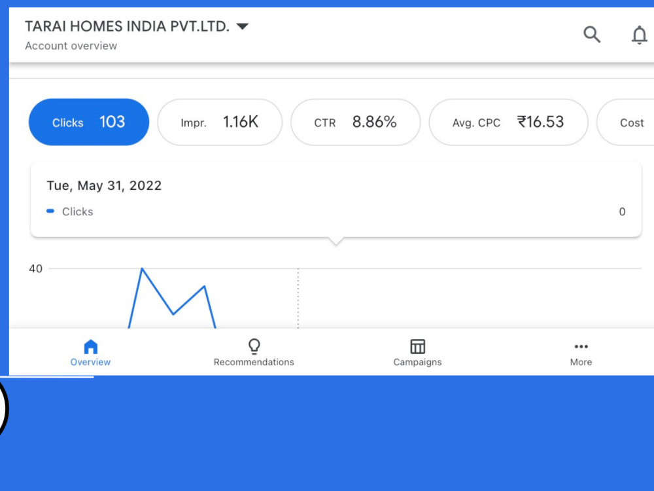This screenshot has height=491, width=654.
Task: Open the notifications bell icon
Action: pyautogui.click(x=639, y=35)
